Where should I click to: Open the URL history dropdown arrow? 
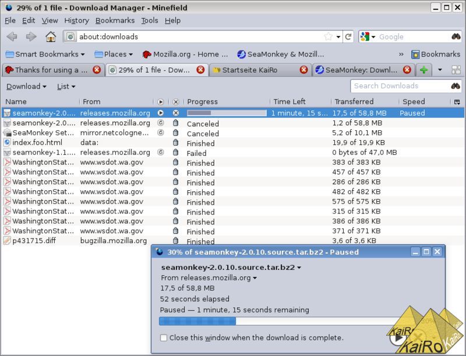pos(338,37)
